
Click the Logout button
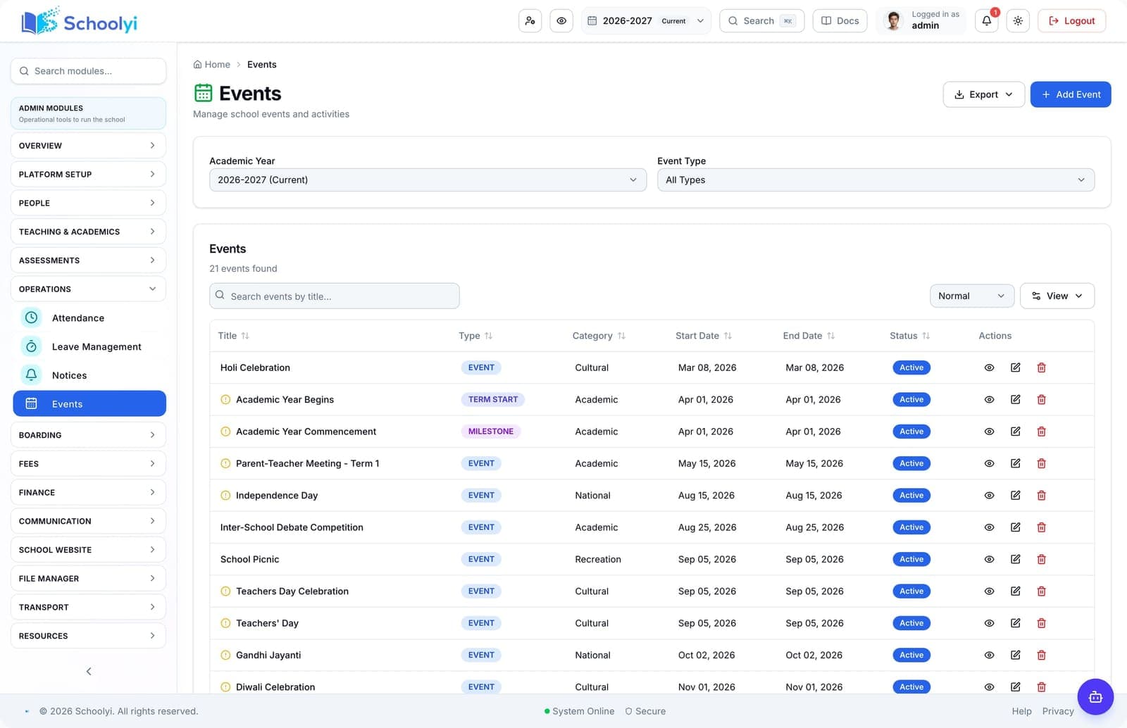pyautogui.click(x=1071, y=20)
